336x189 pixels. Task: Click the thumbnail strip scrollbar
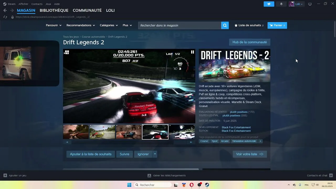[x=129, y=142]
